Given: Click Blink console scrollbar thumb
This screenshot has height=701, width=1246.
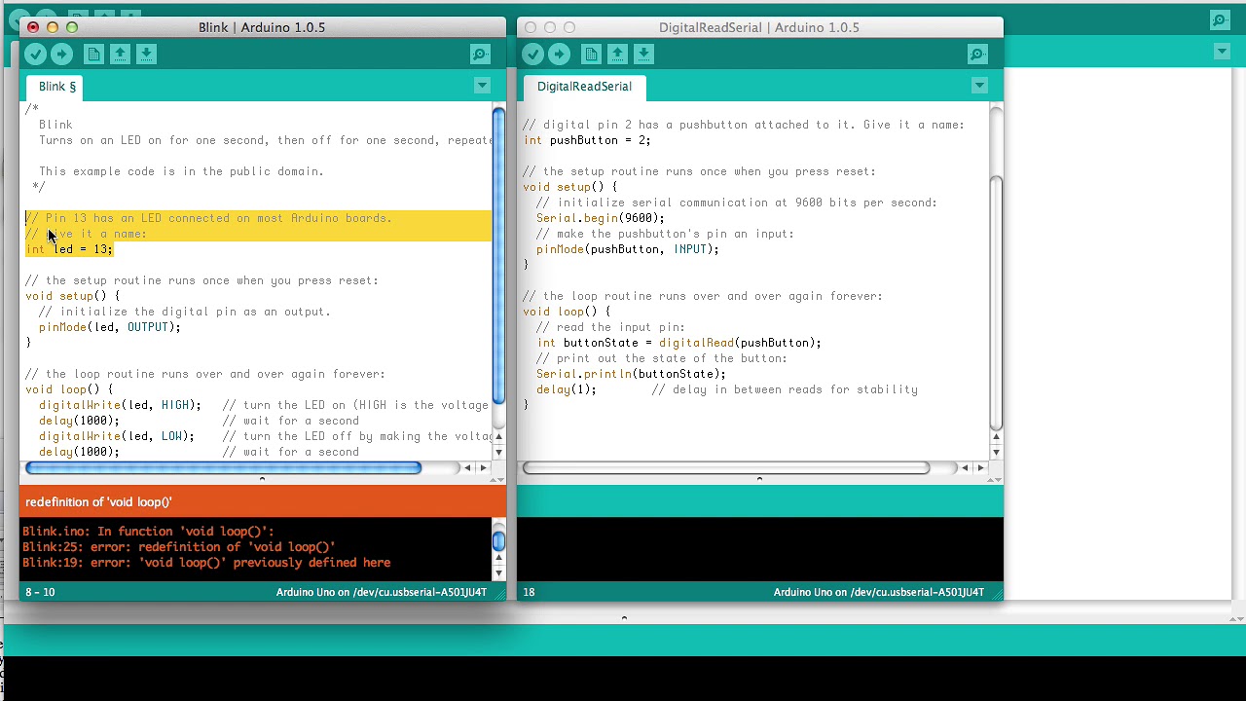Looking at the screenshot, I should 498,540.
